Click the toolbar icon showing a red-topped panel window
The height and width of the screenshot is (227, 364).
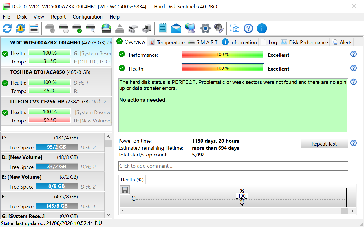[x=34, y=28]
